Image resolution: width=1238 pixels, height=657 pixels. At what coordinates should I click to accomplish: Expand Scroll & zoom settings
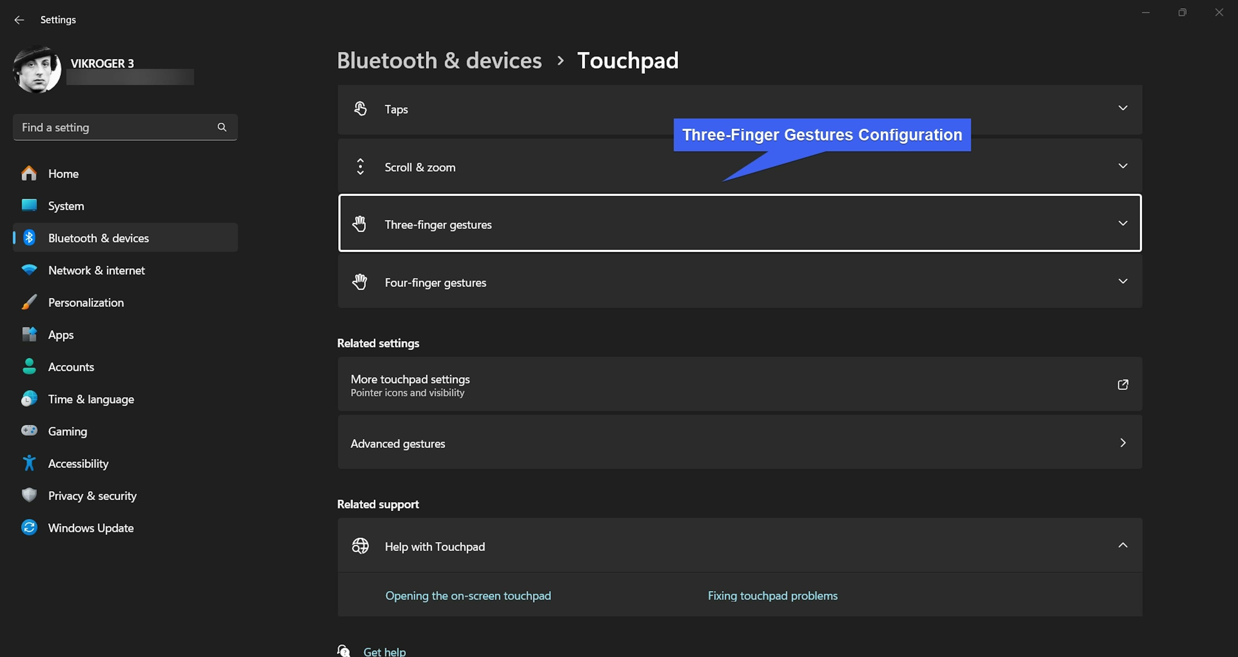coord(1122,166)
